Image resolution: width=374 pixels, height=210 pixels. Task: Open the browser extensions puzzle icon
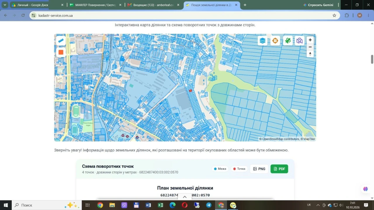pos(347,15)
